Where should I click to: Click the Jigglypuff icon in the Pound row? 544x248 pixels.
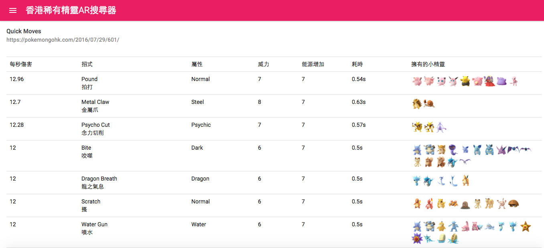click(441, 81)
